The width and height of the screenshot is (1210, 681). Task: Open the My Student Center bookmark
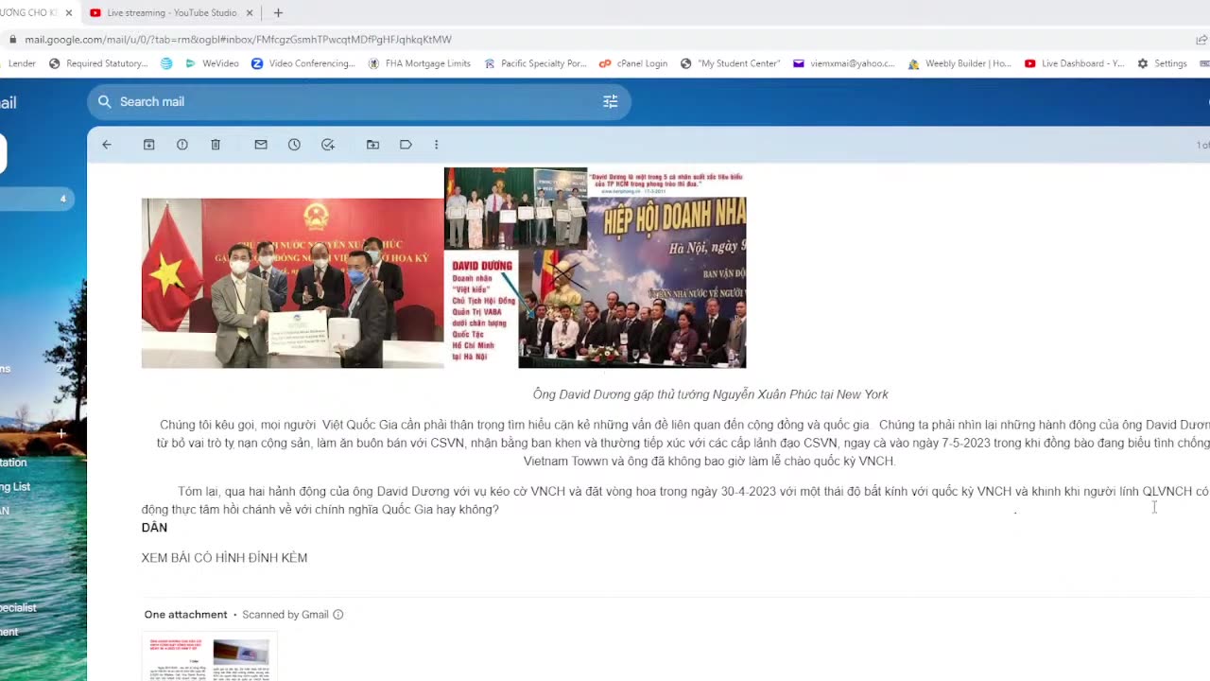click(730, 63)
